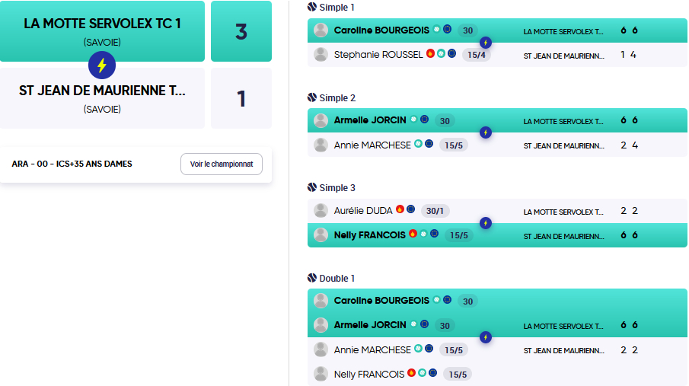Open the ST JEAN DE MAURIENNE team card

click(x=102, y=98)
